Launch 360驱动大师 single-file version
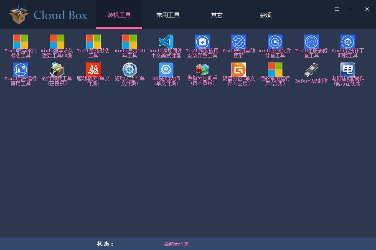The image size is (376, 250). point(165,71)
